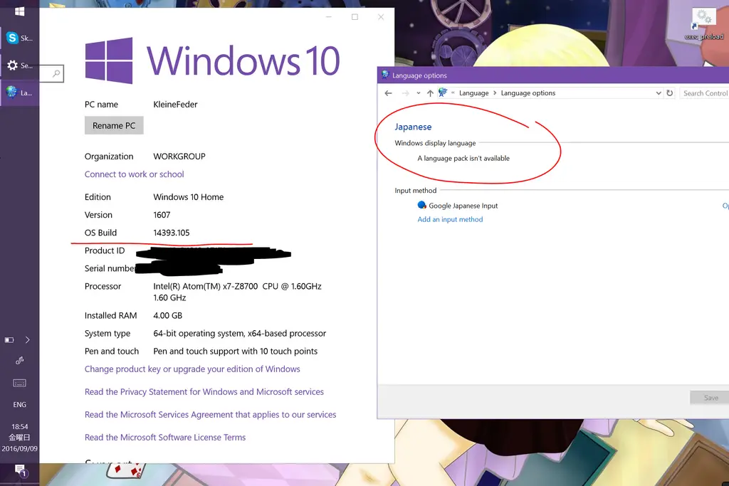Click Google Japanese Input icon
This screenshot has width=729, height=486.
click(421, 205)
